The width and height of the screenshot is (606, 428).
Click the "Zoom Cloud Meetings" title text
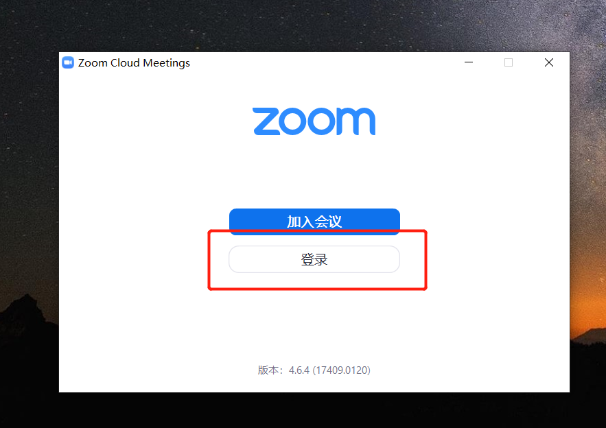point(134,62)
